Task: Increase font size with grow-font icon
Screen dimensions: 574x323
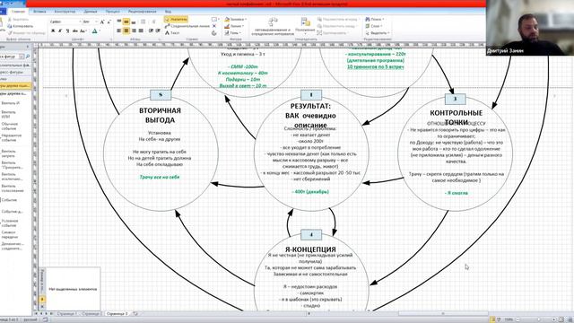Action: [102, 22]
